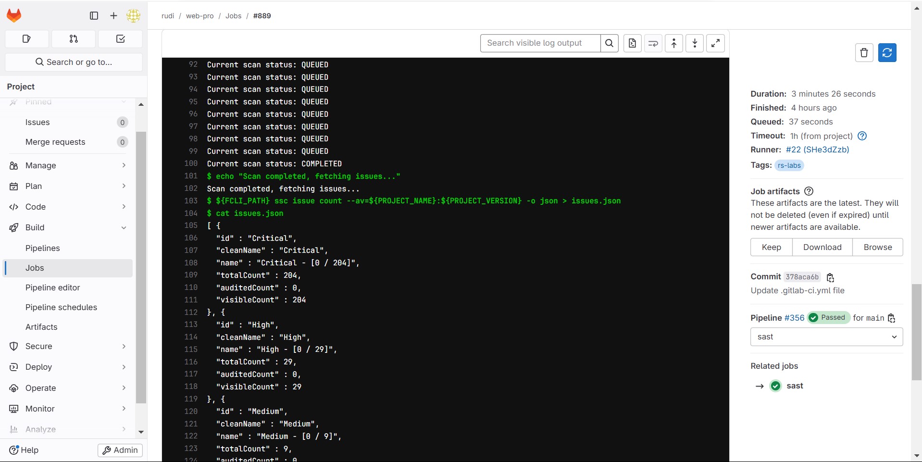Show raw job log icon
Viewport: 922px width, 462px height.
(x=632, y=43)
